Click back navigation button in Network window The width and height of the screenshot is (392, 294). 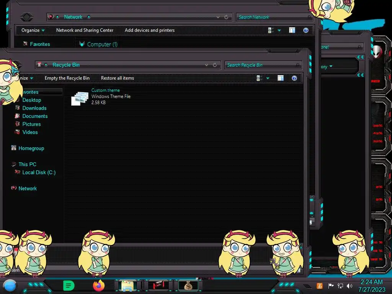click(x=27, y=17)
